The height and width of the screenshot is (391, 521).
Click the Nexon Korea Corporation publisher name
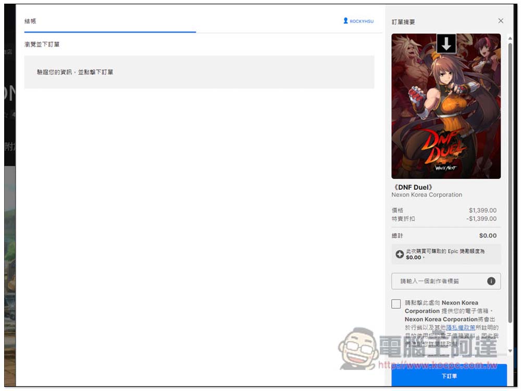(427, 195)
